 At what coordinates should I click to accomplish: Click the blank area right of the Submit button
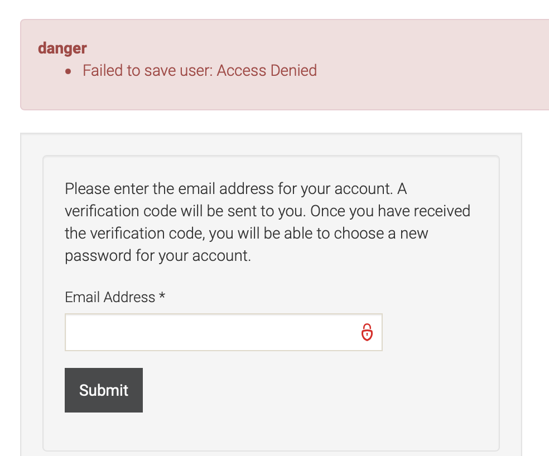pyautogui.click(x=312, y=390)
